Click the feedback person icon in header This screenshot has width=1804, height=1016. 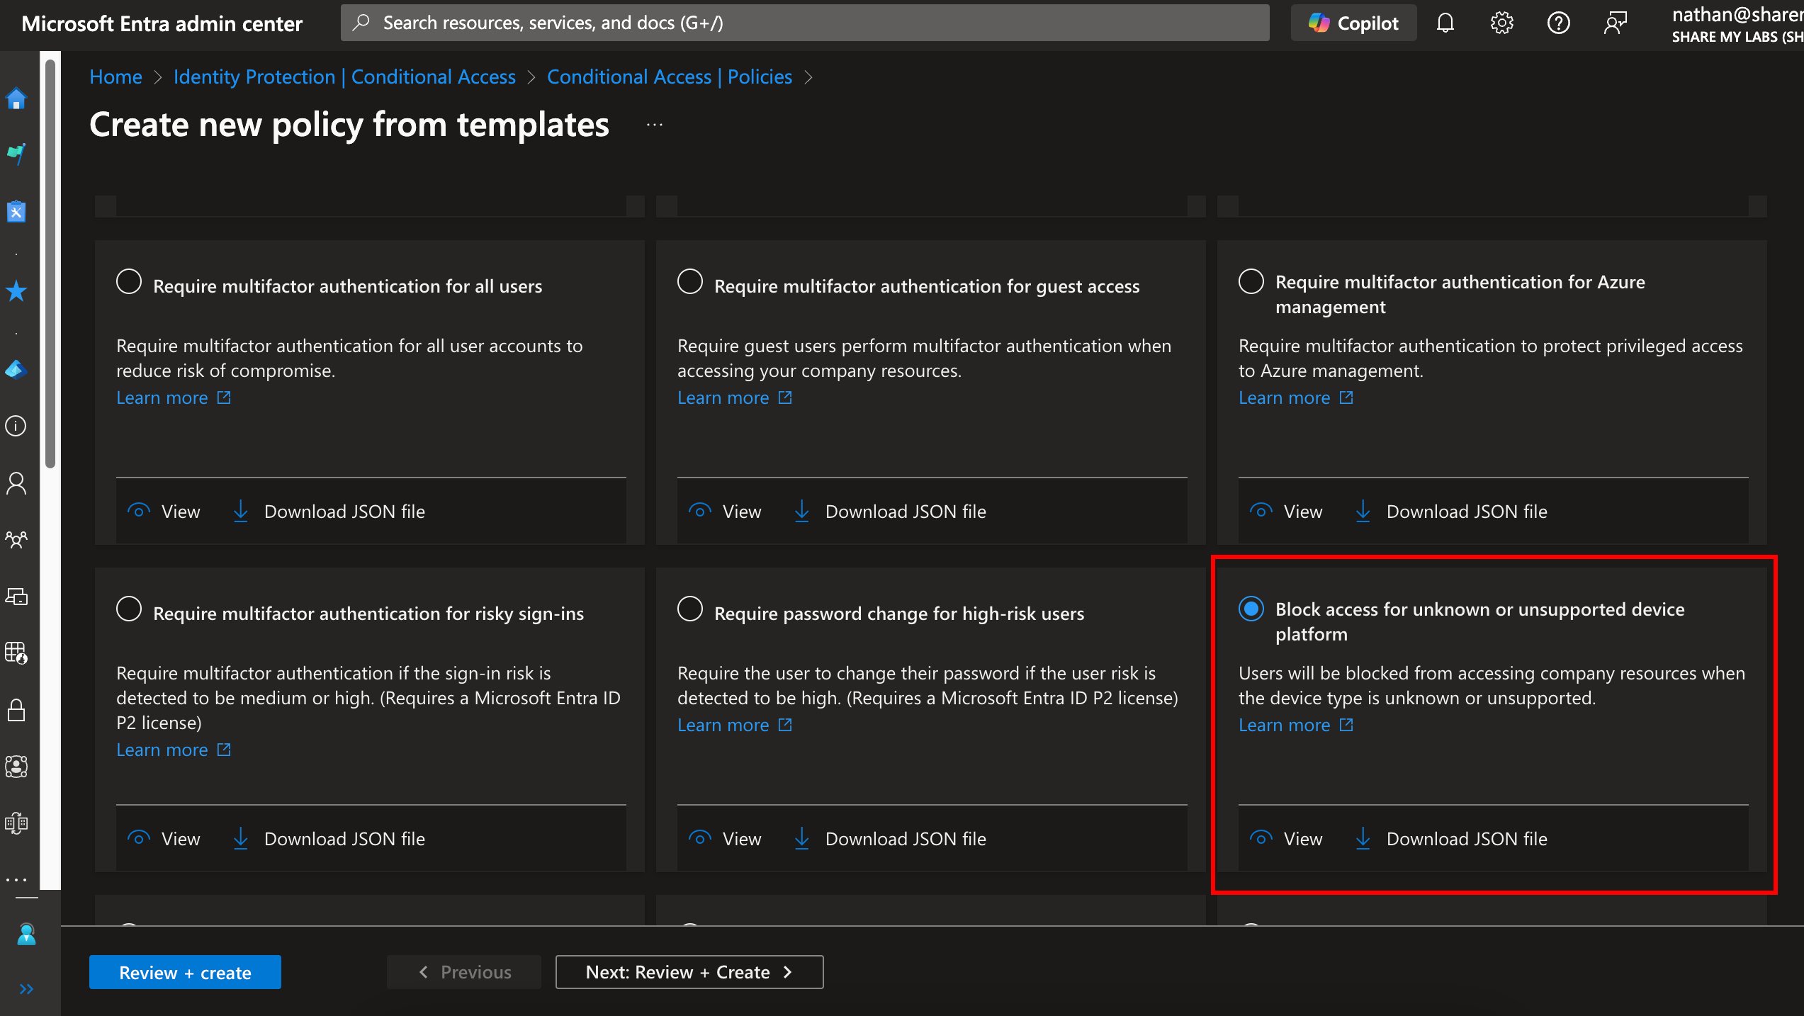tap(1615, 23)
